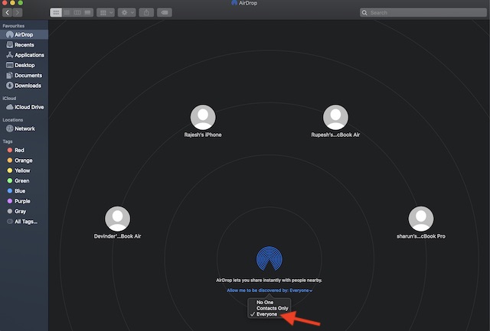
Task: Select the Blue tag
Action: (24, 191)
